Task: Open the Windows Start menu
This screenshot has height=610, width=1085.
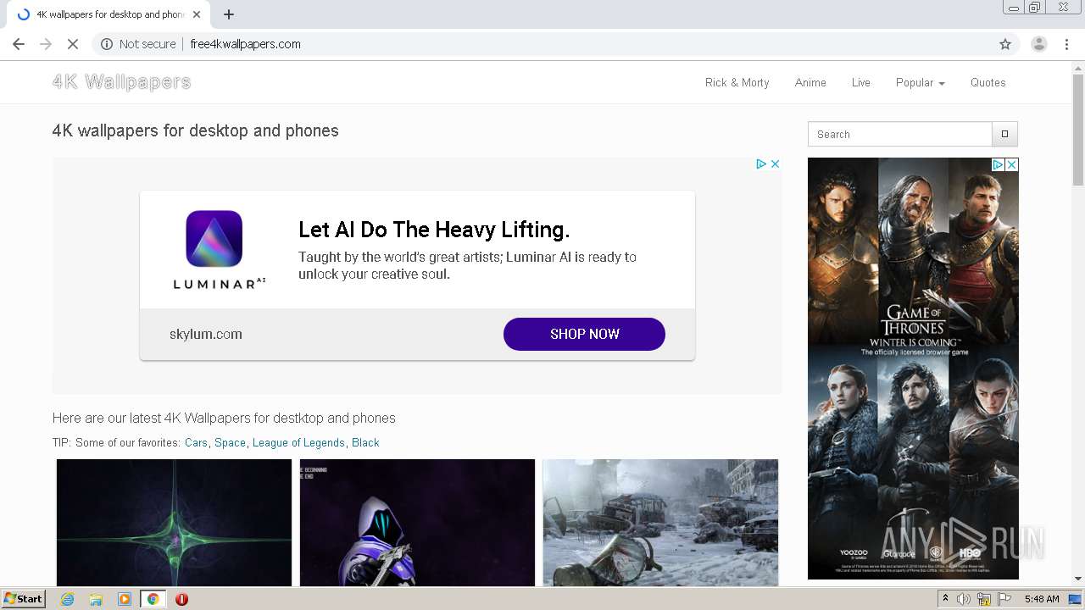Action: point(24,599)
